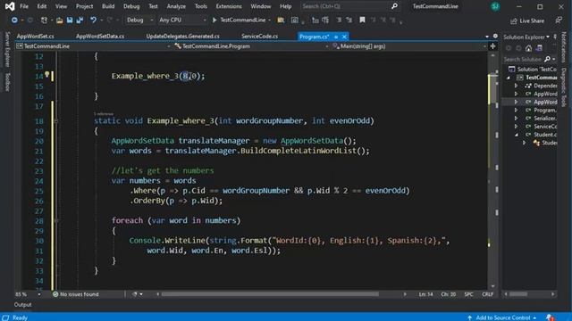Open the Analyze menu

click(176, 6)
